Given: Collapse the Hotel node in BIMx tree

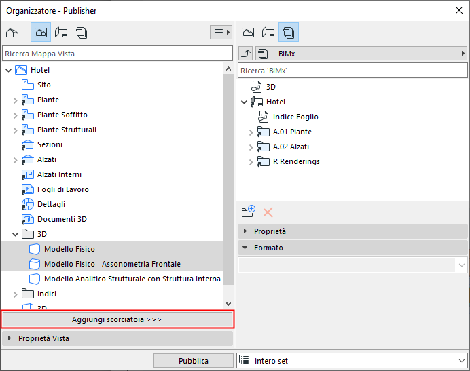Looking at the screenshot, I should pyautogui.click(x=245, y=102).
